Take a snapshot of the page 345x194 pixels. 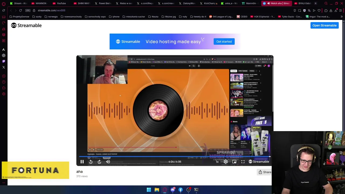[x=299, y=11]
